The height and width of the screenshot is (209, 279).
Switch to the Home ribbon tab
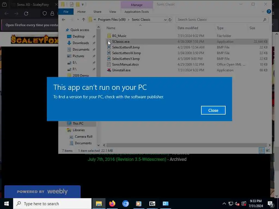81,12
